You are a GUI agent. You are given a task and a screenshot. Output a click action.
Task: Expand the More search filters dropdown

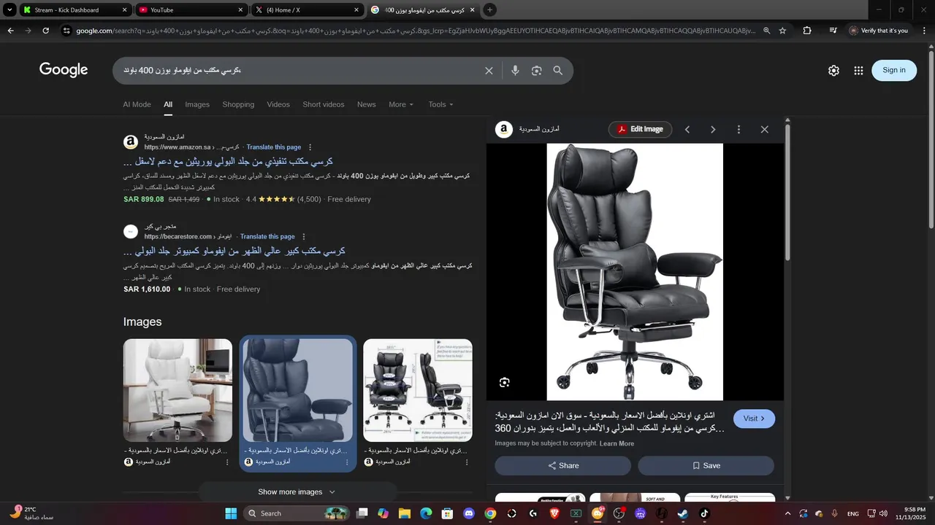click(x=401, y=104)
